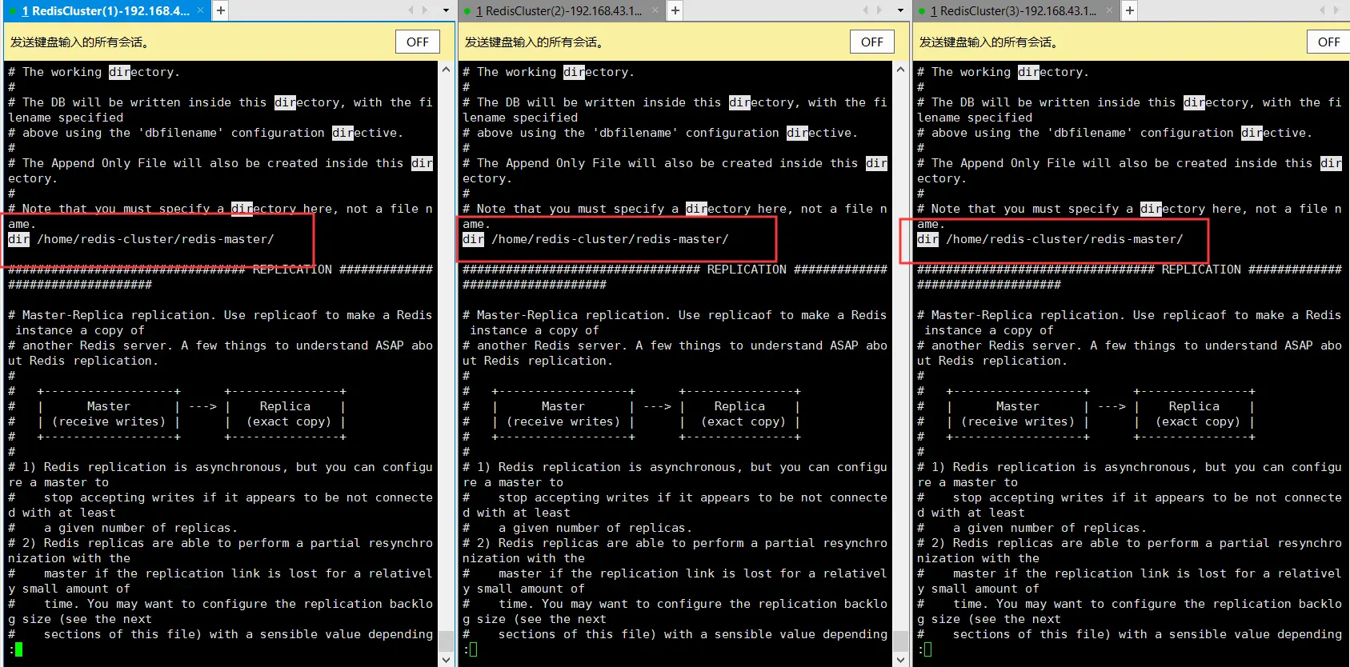Click the vim command prompt in RedisCluster(1) pane
Image resolution: width=1350 pixels, height=667 pixels.
tap(15, 649)
